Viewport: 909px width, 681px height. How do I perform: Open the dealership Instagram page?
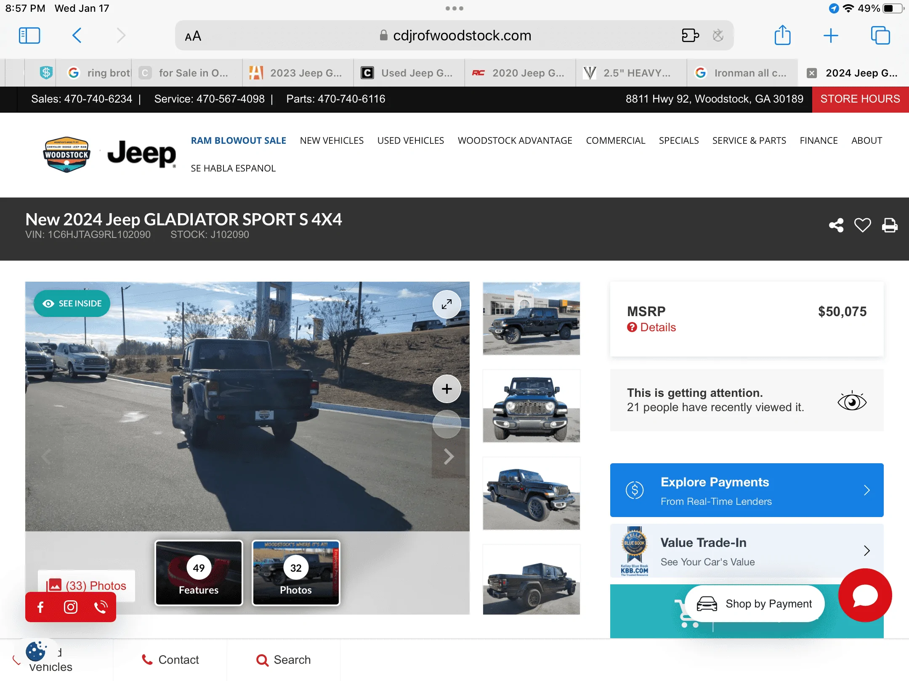point(71,607)
